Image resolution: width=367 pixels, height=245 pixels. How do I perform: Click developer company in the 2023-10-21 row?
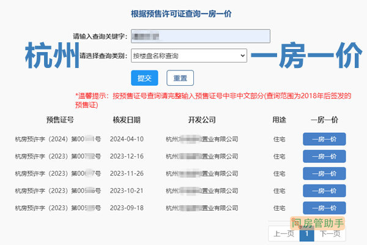point(202,191)
